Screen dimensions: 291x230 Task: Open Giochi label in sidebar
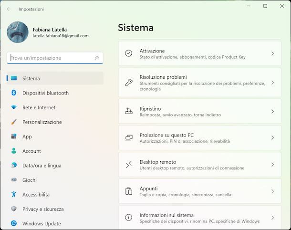(x=30, y=180)
